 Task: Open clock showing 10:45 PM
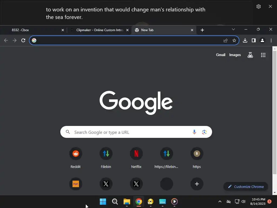click(258, 201)
